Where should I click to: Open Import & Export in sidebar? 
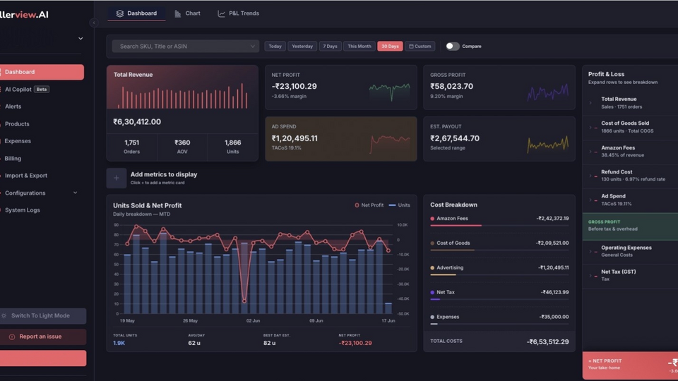coord(26,176)
